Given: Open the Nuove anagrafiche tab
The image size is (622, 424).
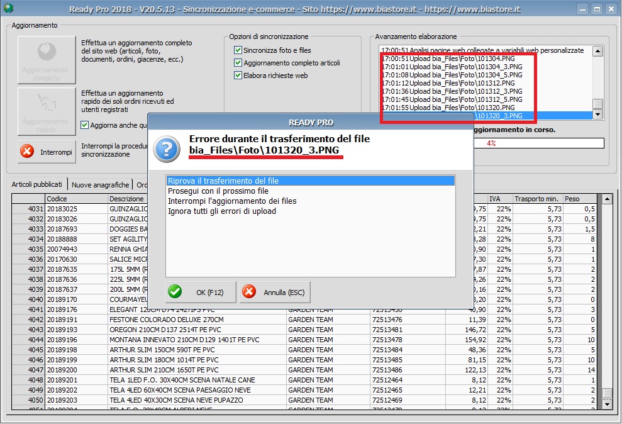Looking at the screenshot, I should pyautogui.click(x=101, y=185).
